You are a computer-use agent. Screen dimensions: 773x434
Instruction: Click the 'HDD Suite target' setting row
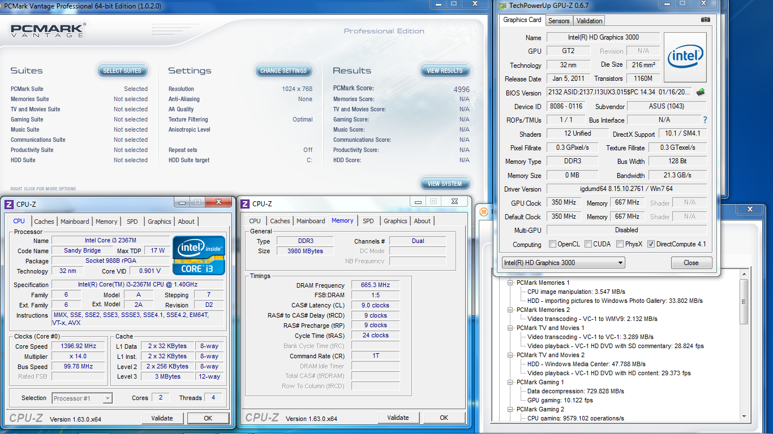[241, 160]
